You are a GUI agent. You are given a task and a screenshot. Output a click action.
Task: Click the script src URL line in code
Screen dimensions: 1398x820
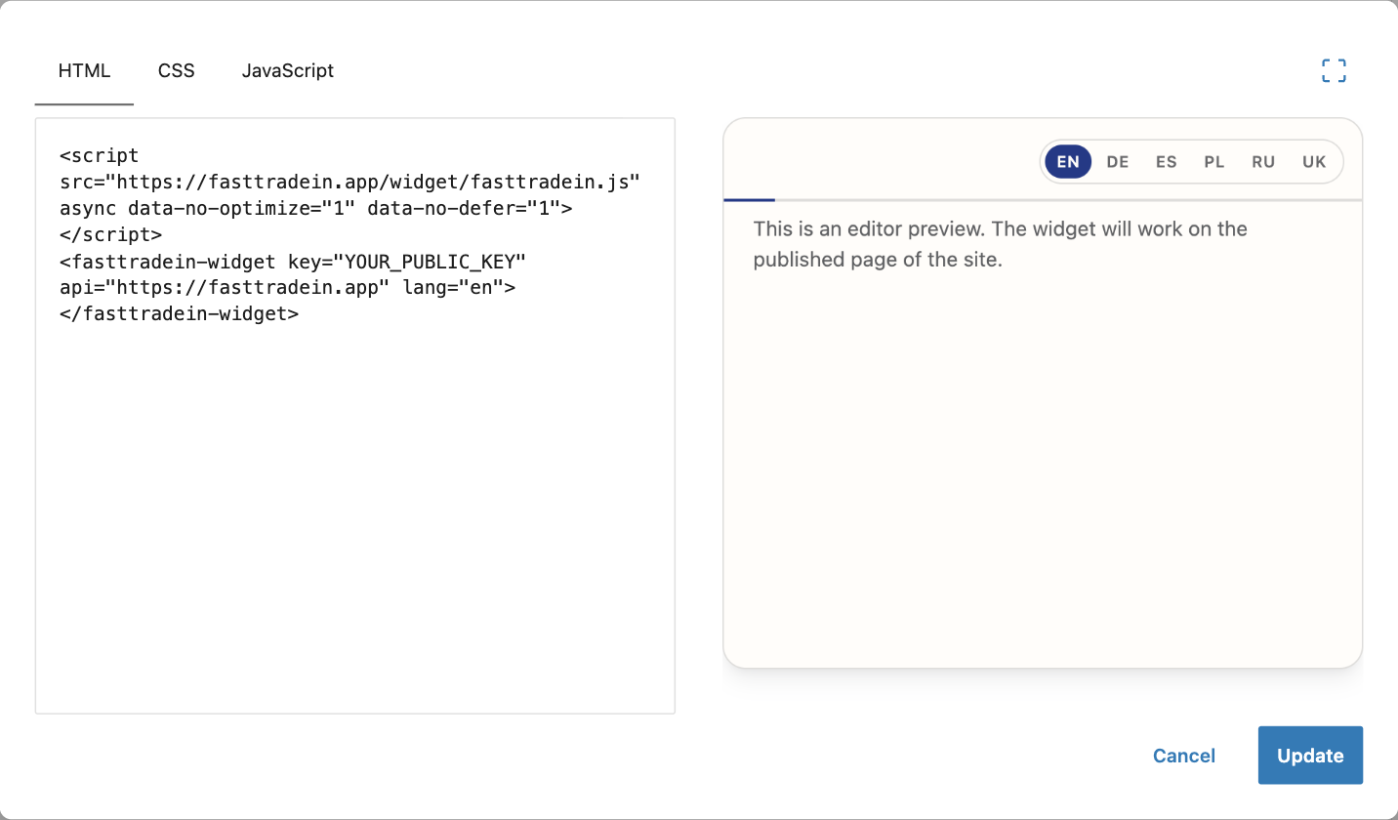point(349,182)
